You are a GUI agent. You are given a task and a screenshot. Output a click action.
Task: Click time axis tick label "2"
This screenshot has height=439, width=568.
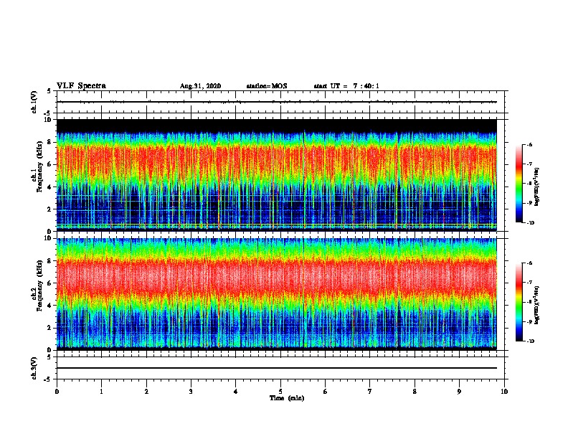click(x=146, y=392)
